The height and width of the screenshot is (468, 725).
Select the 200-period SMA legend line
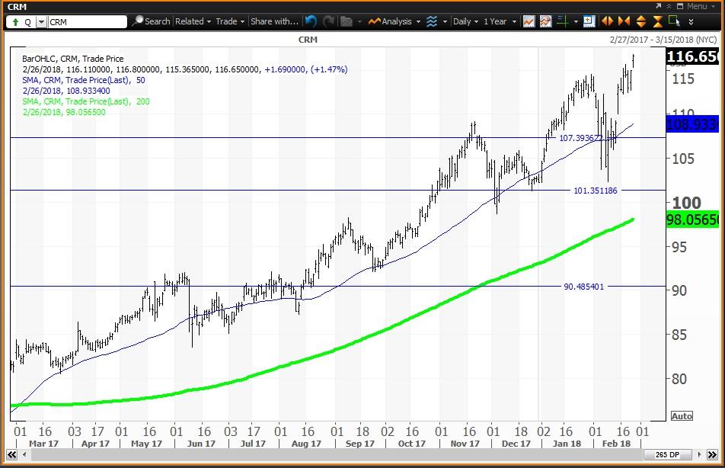tap(86, 101)
